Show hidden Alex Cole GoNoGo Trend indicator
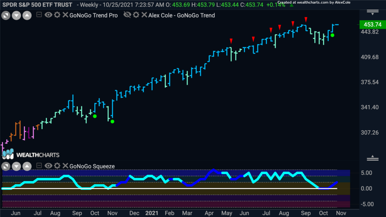Screen dimensions: 386x217 tap(127, 15)
